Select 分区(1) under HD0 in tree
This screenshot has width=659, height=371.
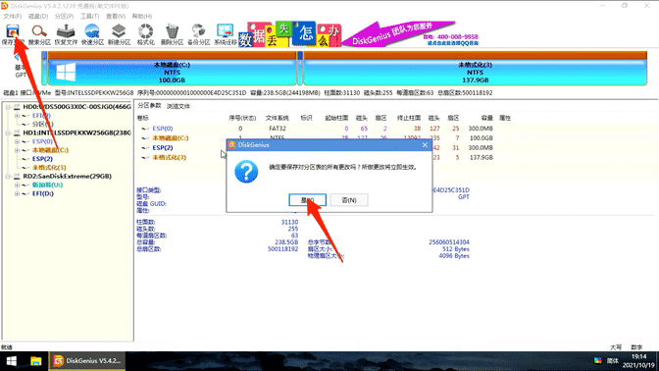pyautogui.click(x=42, y=124)
